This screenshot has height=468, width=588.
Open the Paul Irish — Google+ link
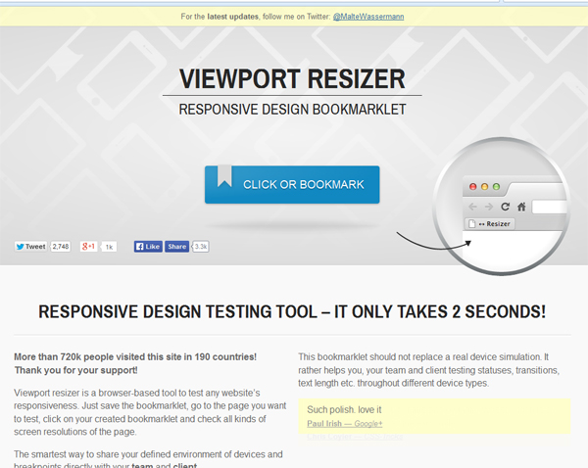pyautogui.click(x=345, y=423)
